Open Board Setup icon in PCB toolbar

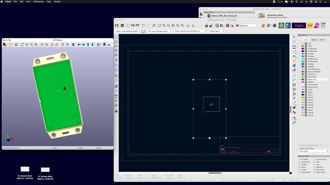click(x=122, y=26)
